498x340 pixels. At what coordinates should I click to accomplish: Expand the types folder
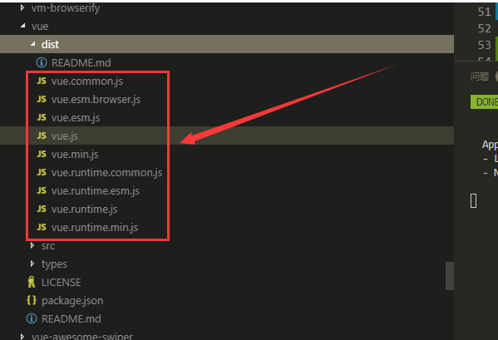coord(32,264)
